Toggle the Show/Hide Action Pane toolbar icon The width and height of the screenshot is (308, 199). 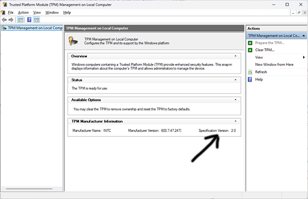tap(37, 20)
